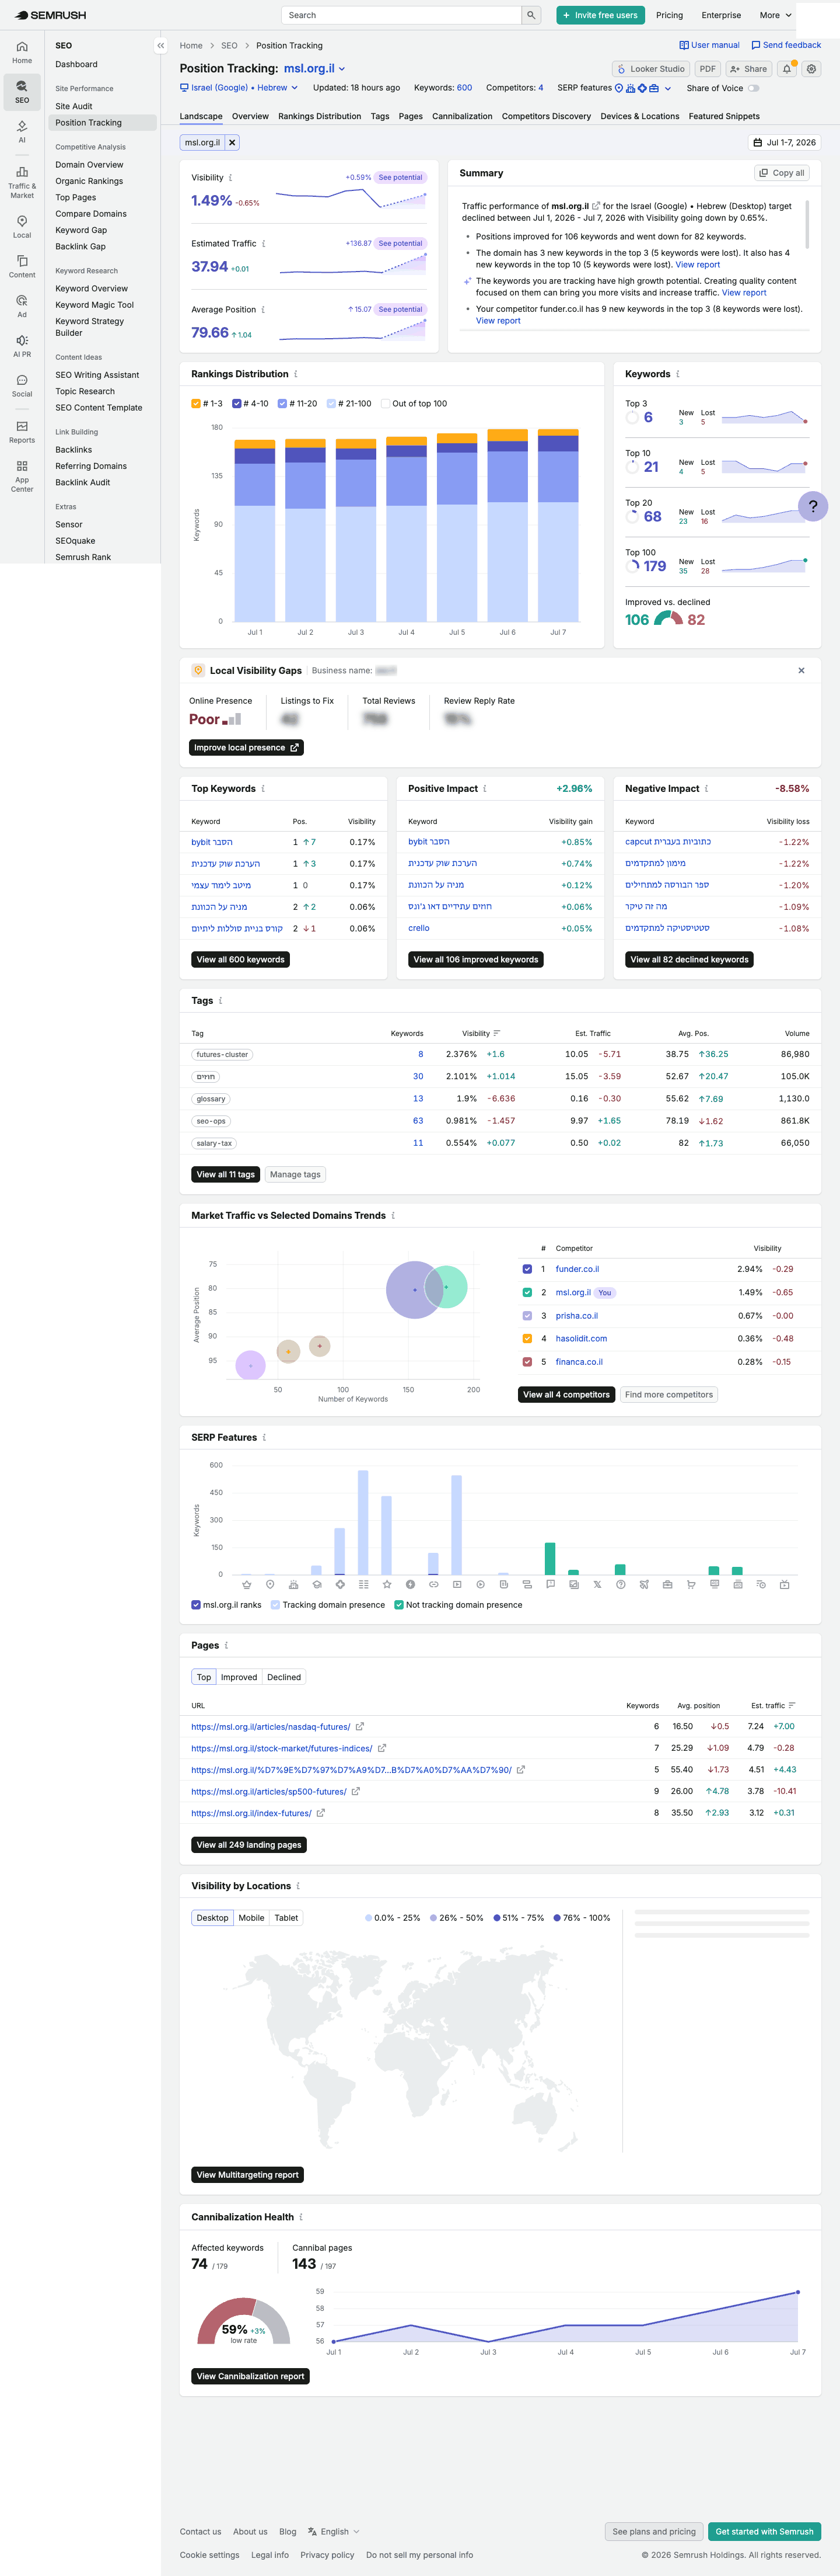This screenshot has width=840, height=2576.
Task: Open Israel (Google) Hebrew location dropdown
Action: 239,88
